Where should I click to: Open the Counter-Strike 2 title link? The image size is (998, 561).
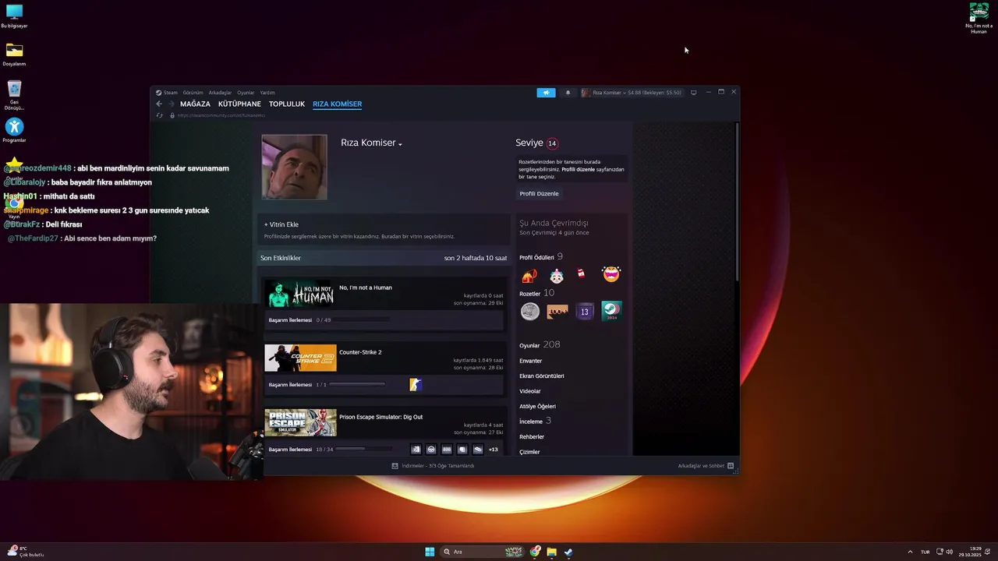(360, 352)
